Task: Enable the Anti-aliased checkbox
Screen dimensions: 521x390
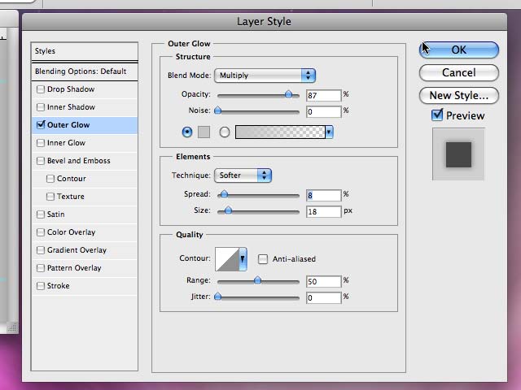Action: [263, 259]
